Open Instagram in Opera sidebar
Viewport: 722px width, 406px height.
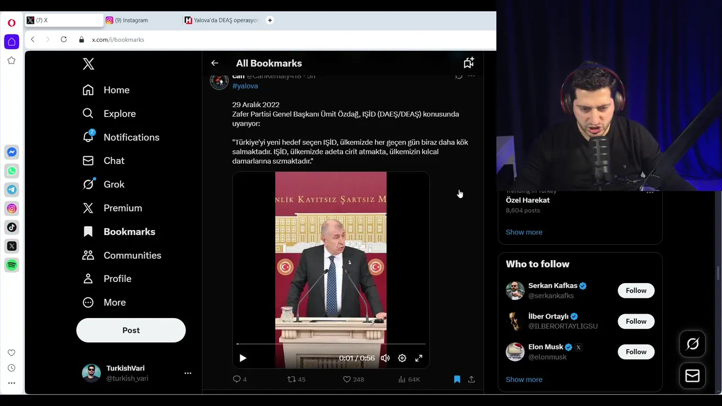11,209
